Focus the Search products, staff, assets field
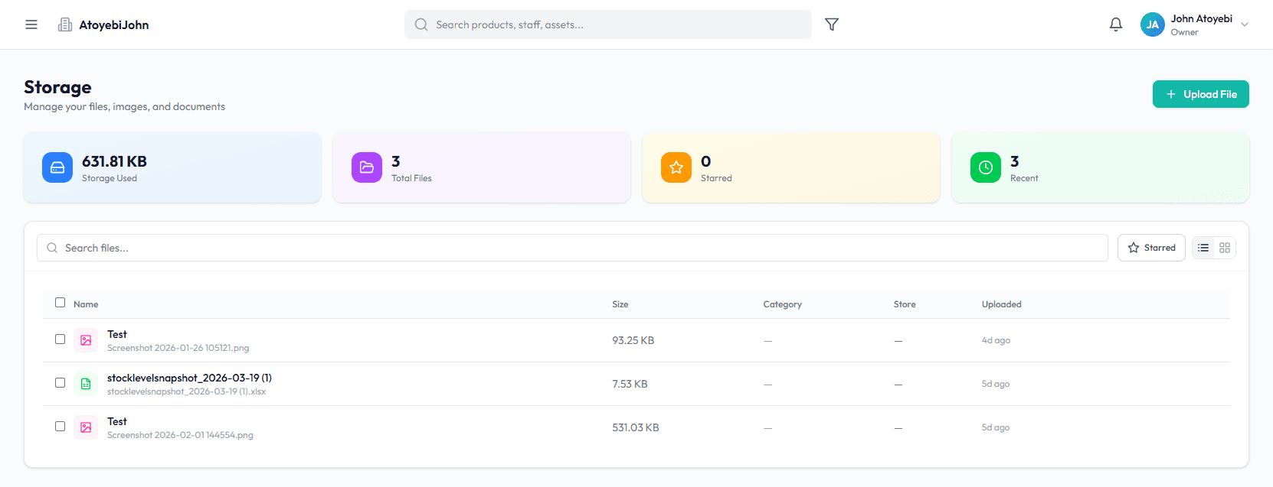 pyautogui.click(x=607, y=24)
